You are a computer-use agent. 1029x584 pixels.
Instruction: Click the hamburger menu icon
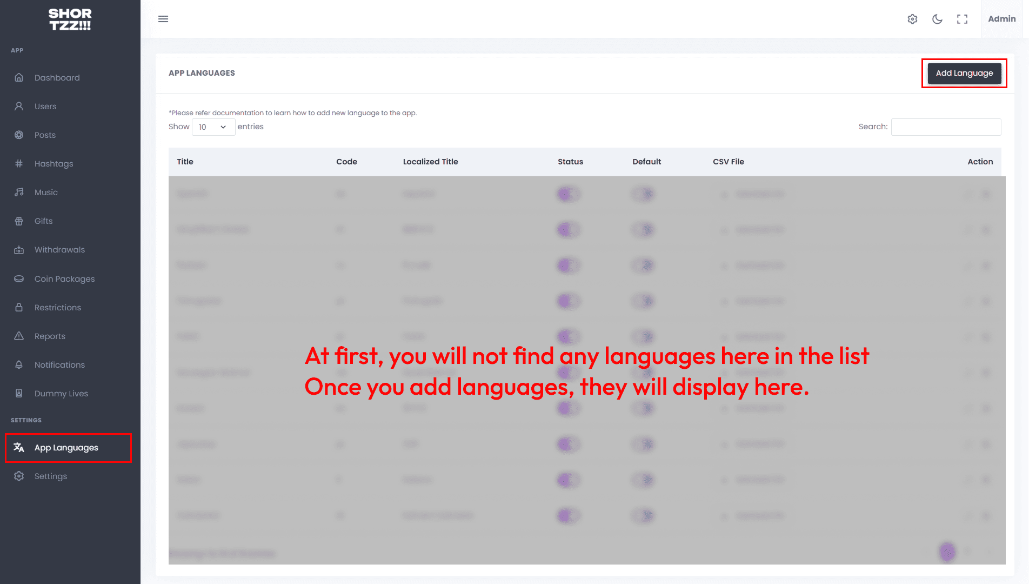(163, 19)
